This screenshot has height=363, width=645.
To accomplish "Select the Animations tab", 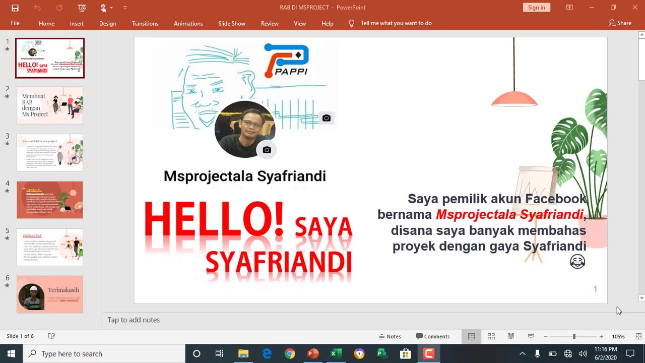I will click(x=188, y=23).
